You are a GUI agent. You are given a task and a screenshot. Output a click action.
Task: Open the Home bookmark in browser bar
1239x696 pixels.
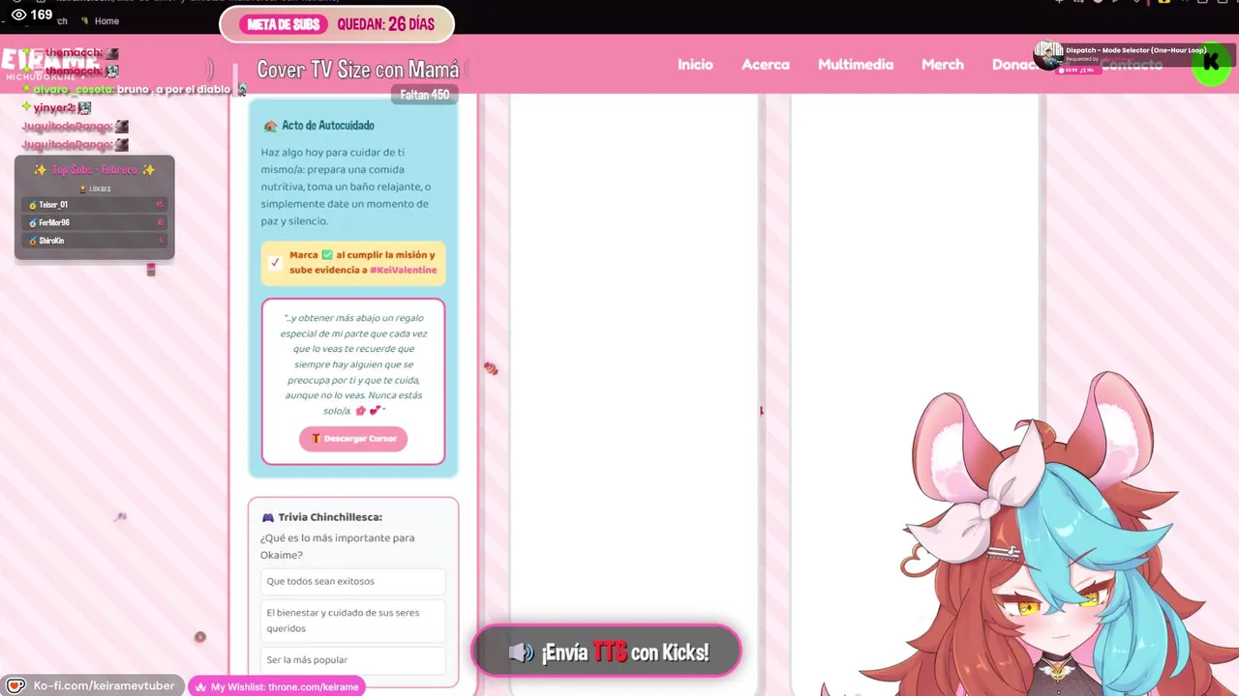101,21
